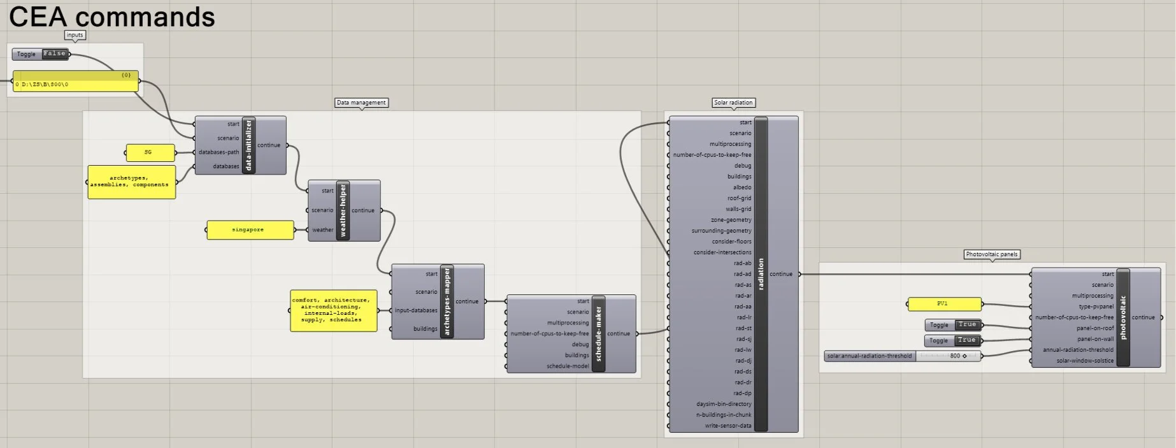Switch the True toggle wired to panel-on-roof
The image size is (1176, 448).
pos(967,325)
